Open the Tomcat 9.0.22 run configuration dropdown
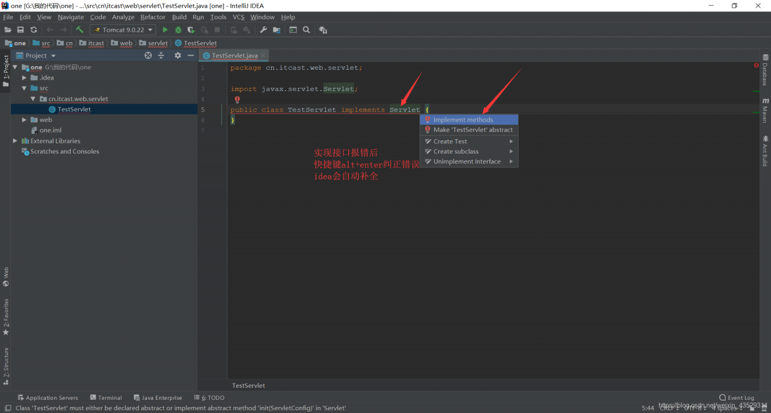 pyautogui.click(x=123, y=29)
